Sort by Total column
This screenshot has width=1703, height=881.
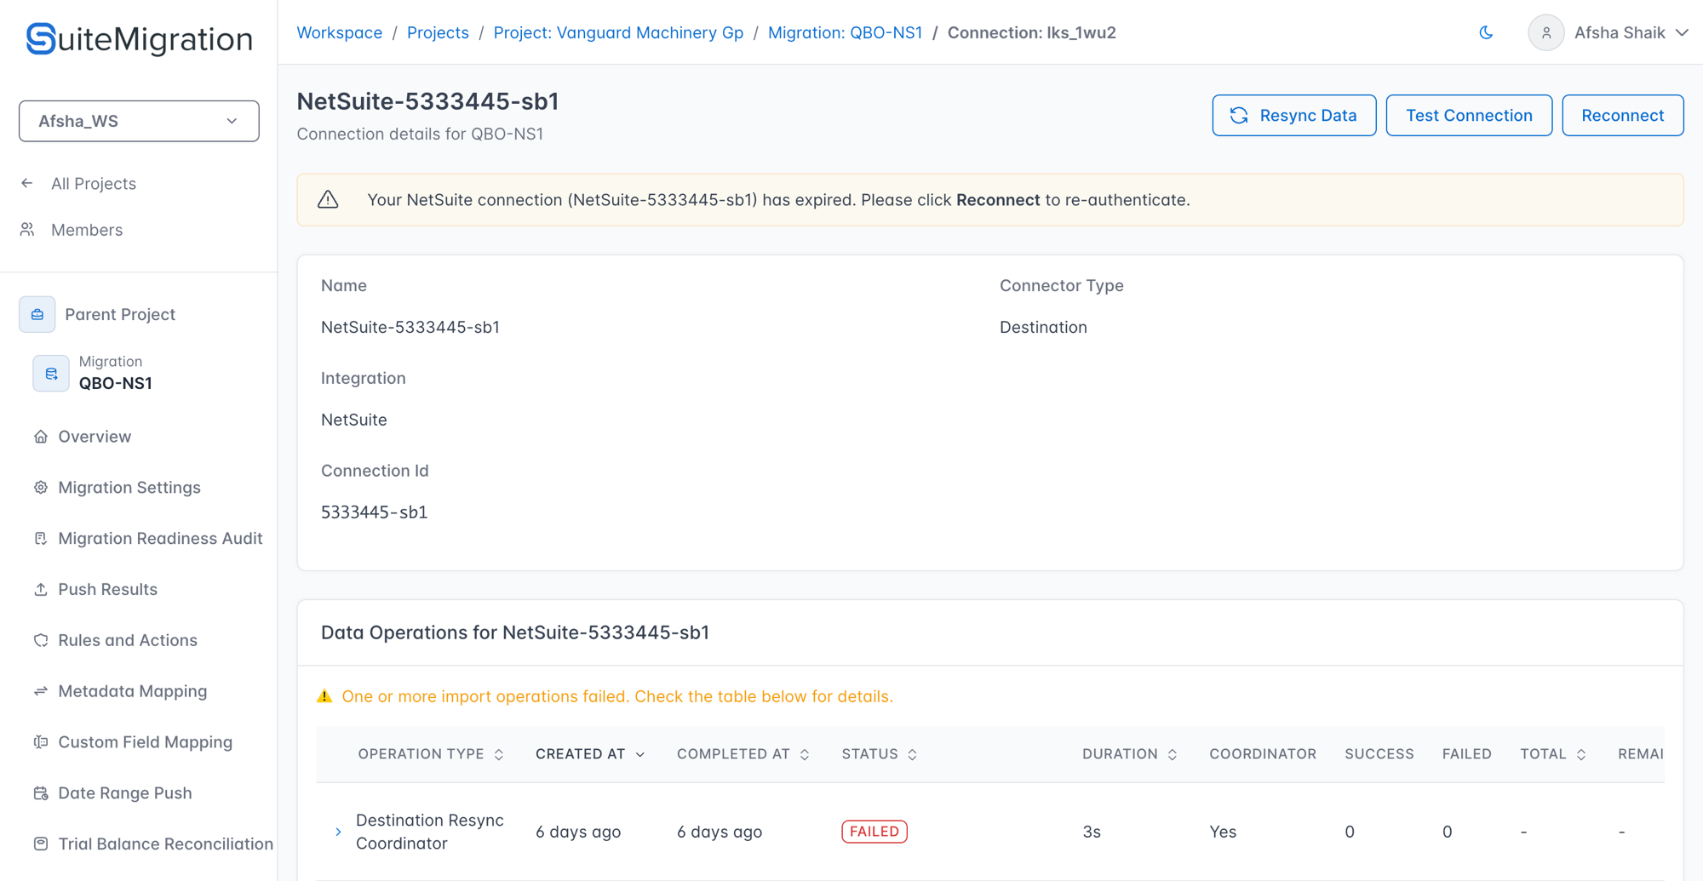pyautogui.click(x=1553, y=754)
